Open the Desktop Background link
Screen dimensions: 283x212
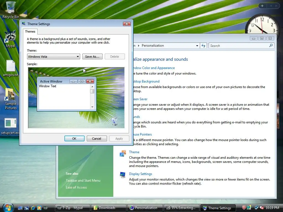[146, 81]
